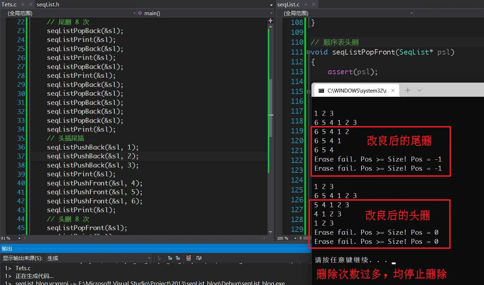Click the comment // 头删 8 次
484x285 pixels.
tap(68, 219)
